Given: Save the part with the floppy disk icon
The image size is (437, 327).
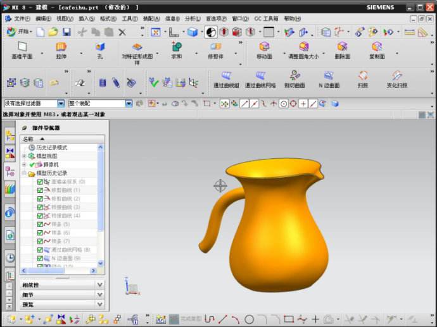Looking at the screenshot, I should [x=66, y=32].
